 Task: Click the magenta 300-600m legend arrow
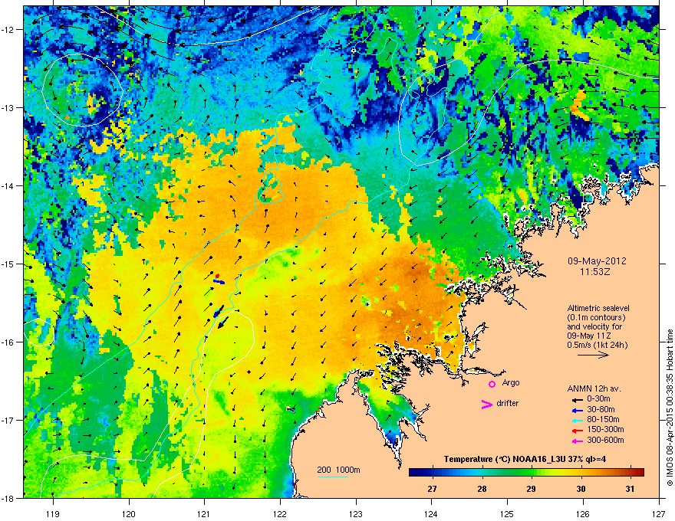tap(577, 441)
